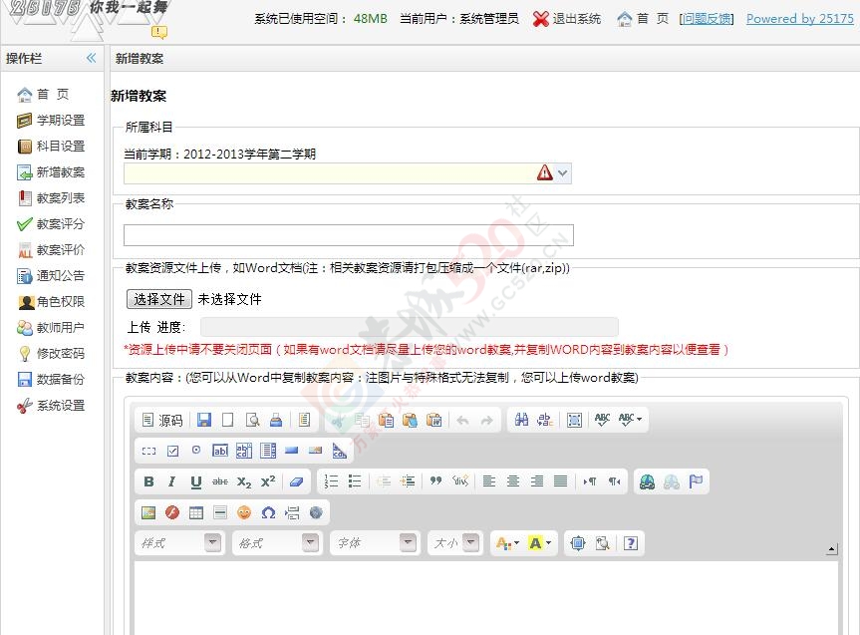
Task: Click the 退出系统 logout link
Action: [x=567, y=19]
